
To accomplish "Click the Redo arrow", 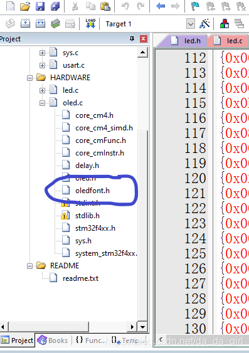I will [x=140, y=6].
